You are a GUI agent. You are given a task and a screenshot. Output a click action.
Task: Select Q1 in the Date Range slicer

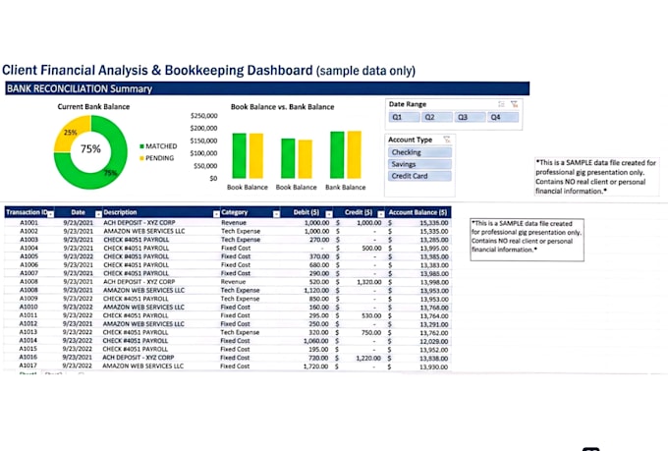(x=404, y=117)
